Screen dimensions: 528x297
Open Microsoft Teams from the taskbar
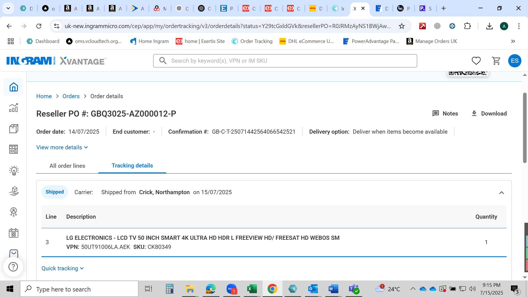coord(354,289)
